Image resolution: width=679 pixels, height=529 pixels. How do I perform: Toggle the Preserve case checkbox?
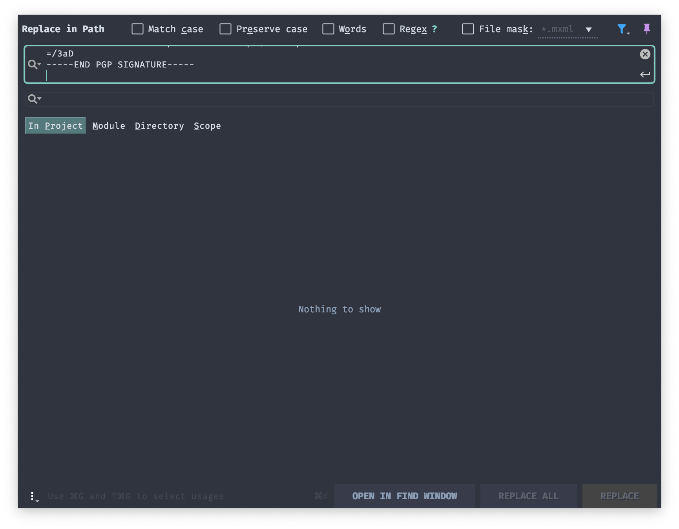click(x=225, y=29)
